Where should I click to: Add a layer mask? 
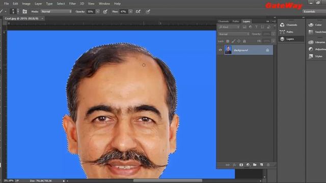click(241, 165)
